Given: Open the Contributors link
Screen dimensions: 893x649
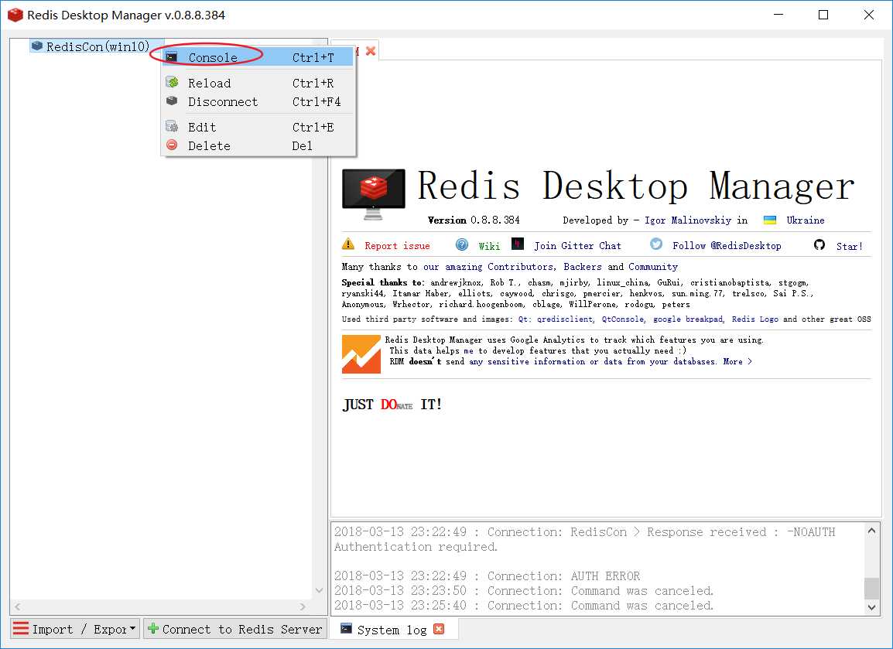Looking at the screenshot, I should point(521,266).
